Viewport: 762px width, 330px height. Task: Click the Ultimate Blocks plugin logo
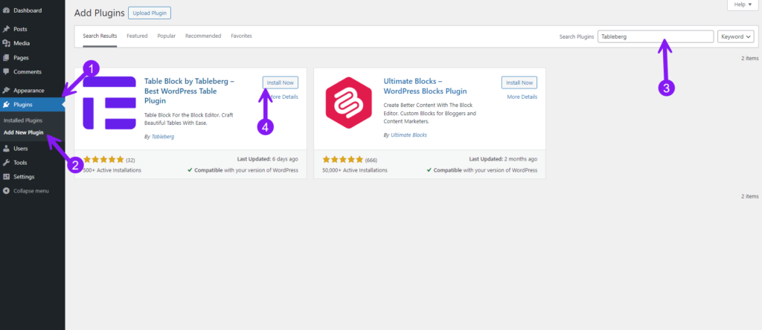tap(348, 103)
